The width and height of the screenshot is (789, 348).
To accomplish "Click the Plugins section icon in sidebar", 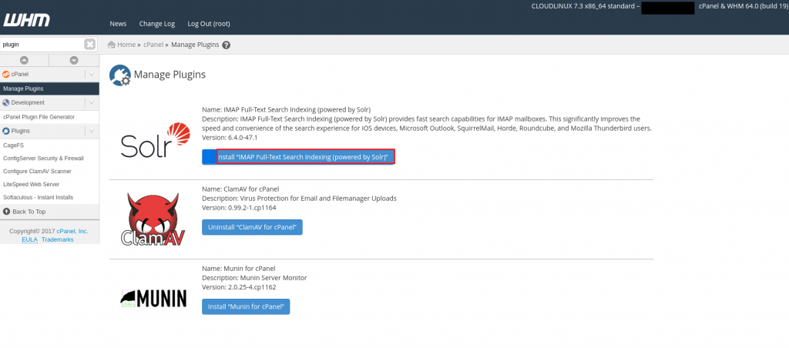I will tap(6, 131).
